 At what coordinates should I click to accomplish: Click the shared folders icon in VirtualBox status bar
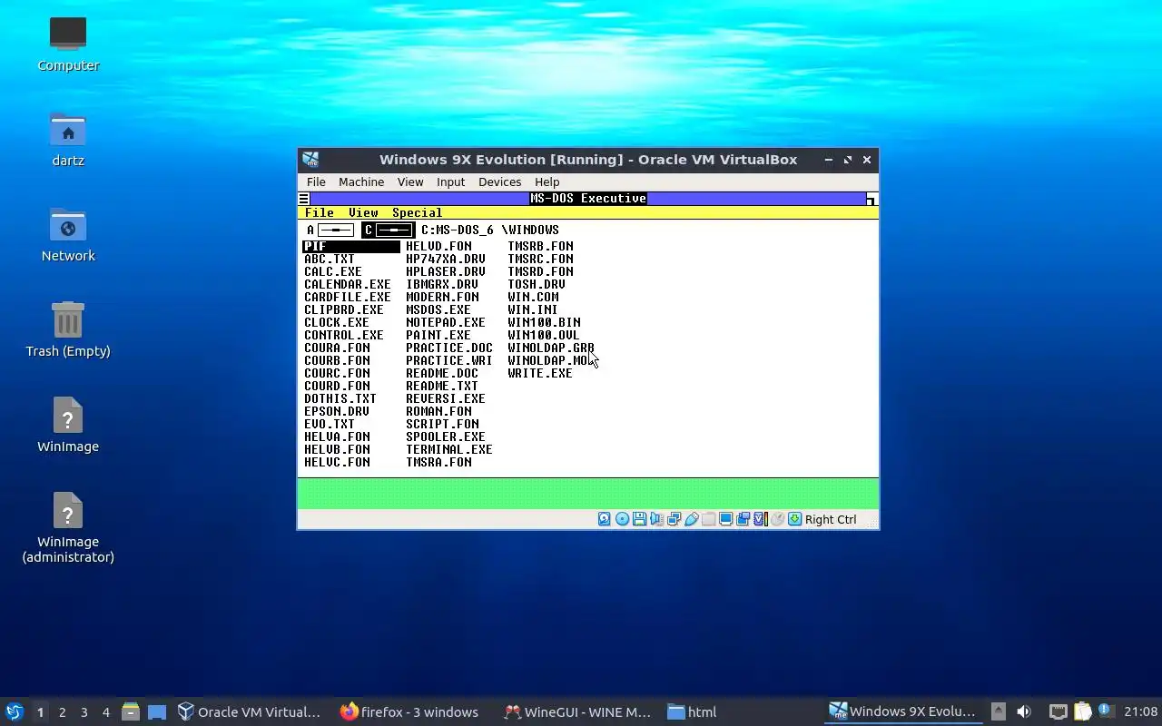point(709,519)
